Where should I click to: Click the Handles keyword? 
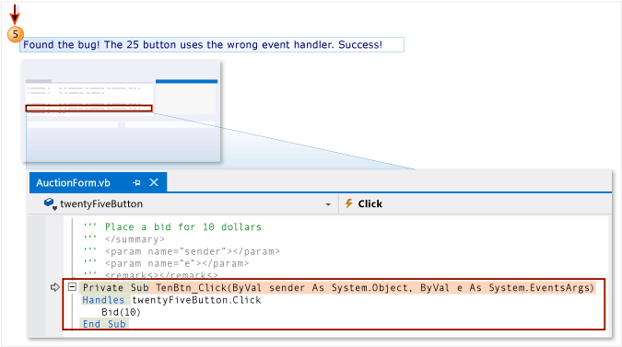pos(103,300)
